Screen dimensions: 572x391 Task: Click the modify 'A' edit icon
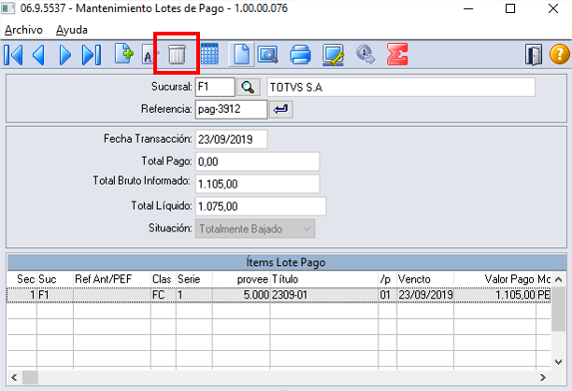[x=149, y=56]
